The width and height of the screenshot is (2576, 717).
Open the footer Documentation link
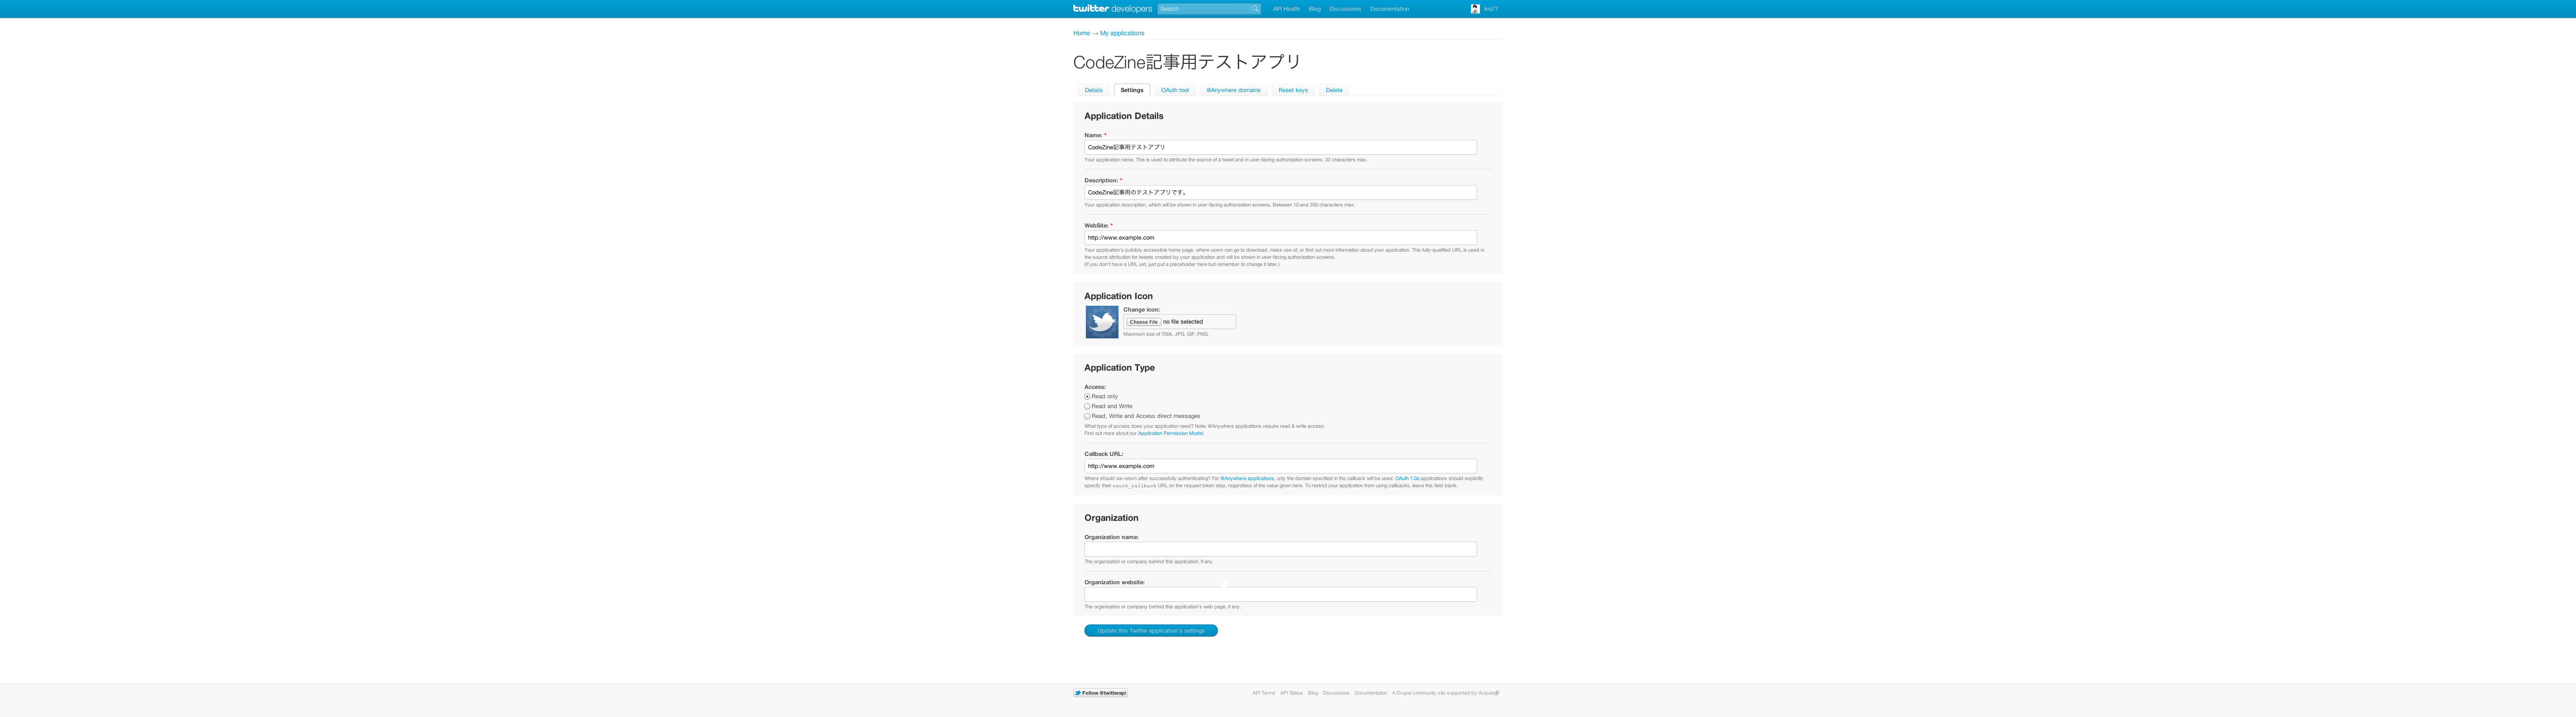tap(1371, 693)
